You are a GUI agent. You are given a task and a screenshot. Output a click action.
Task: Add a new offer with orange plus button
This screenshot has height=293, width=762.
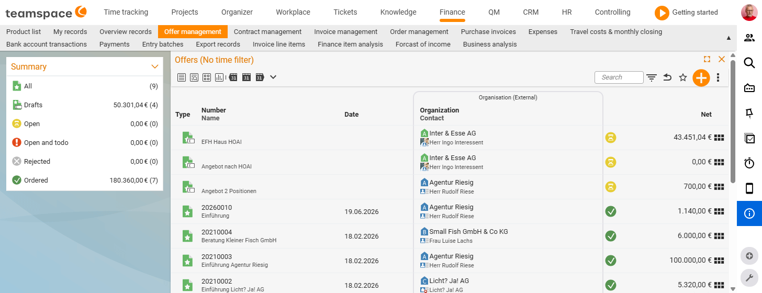[701, 78]
